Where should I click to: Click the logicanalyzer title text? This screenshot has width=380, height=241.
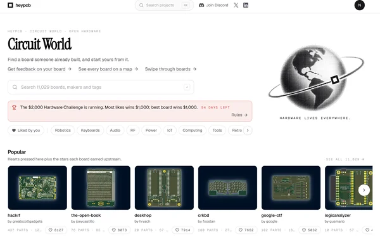pos(338,215)
